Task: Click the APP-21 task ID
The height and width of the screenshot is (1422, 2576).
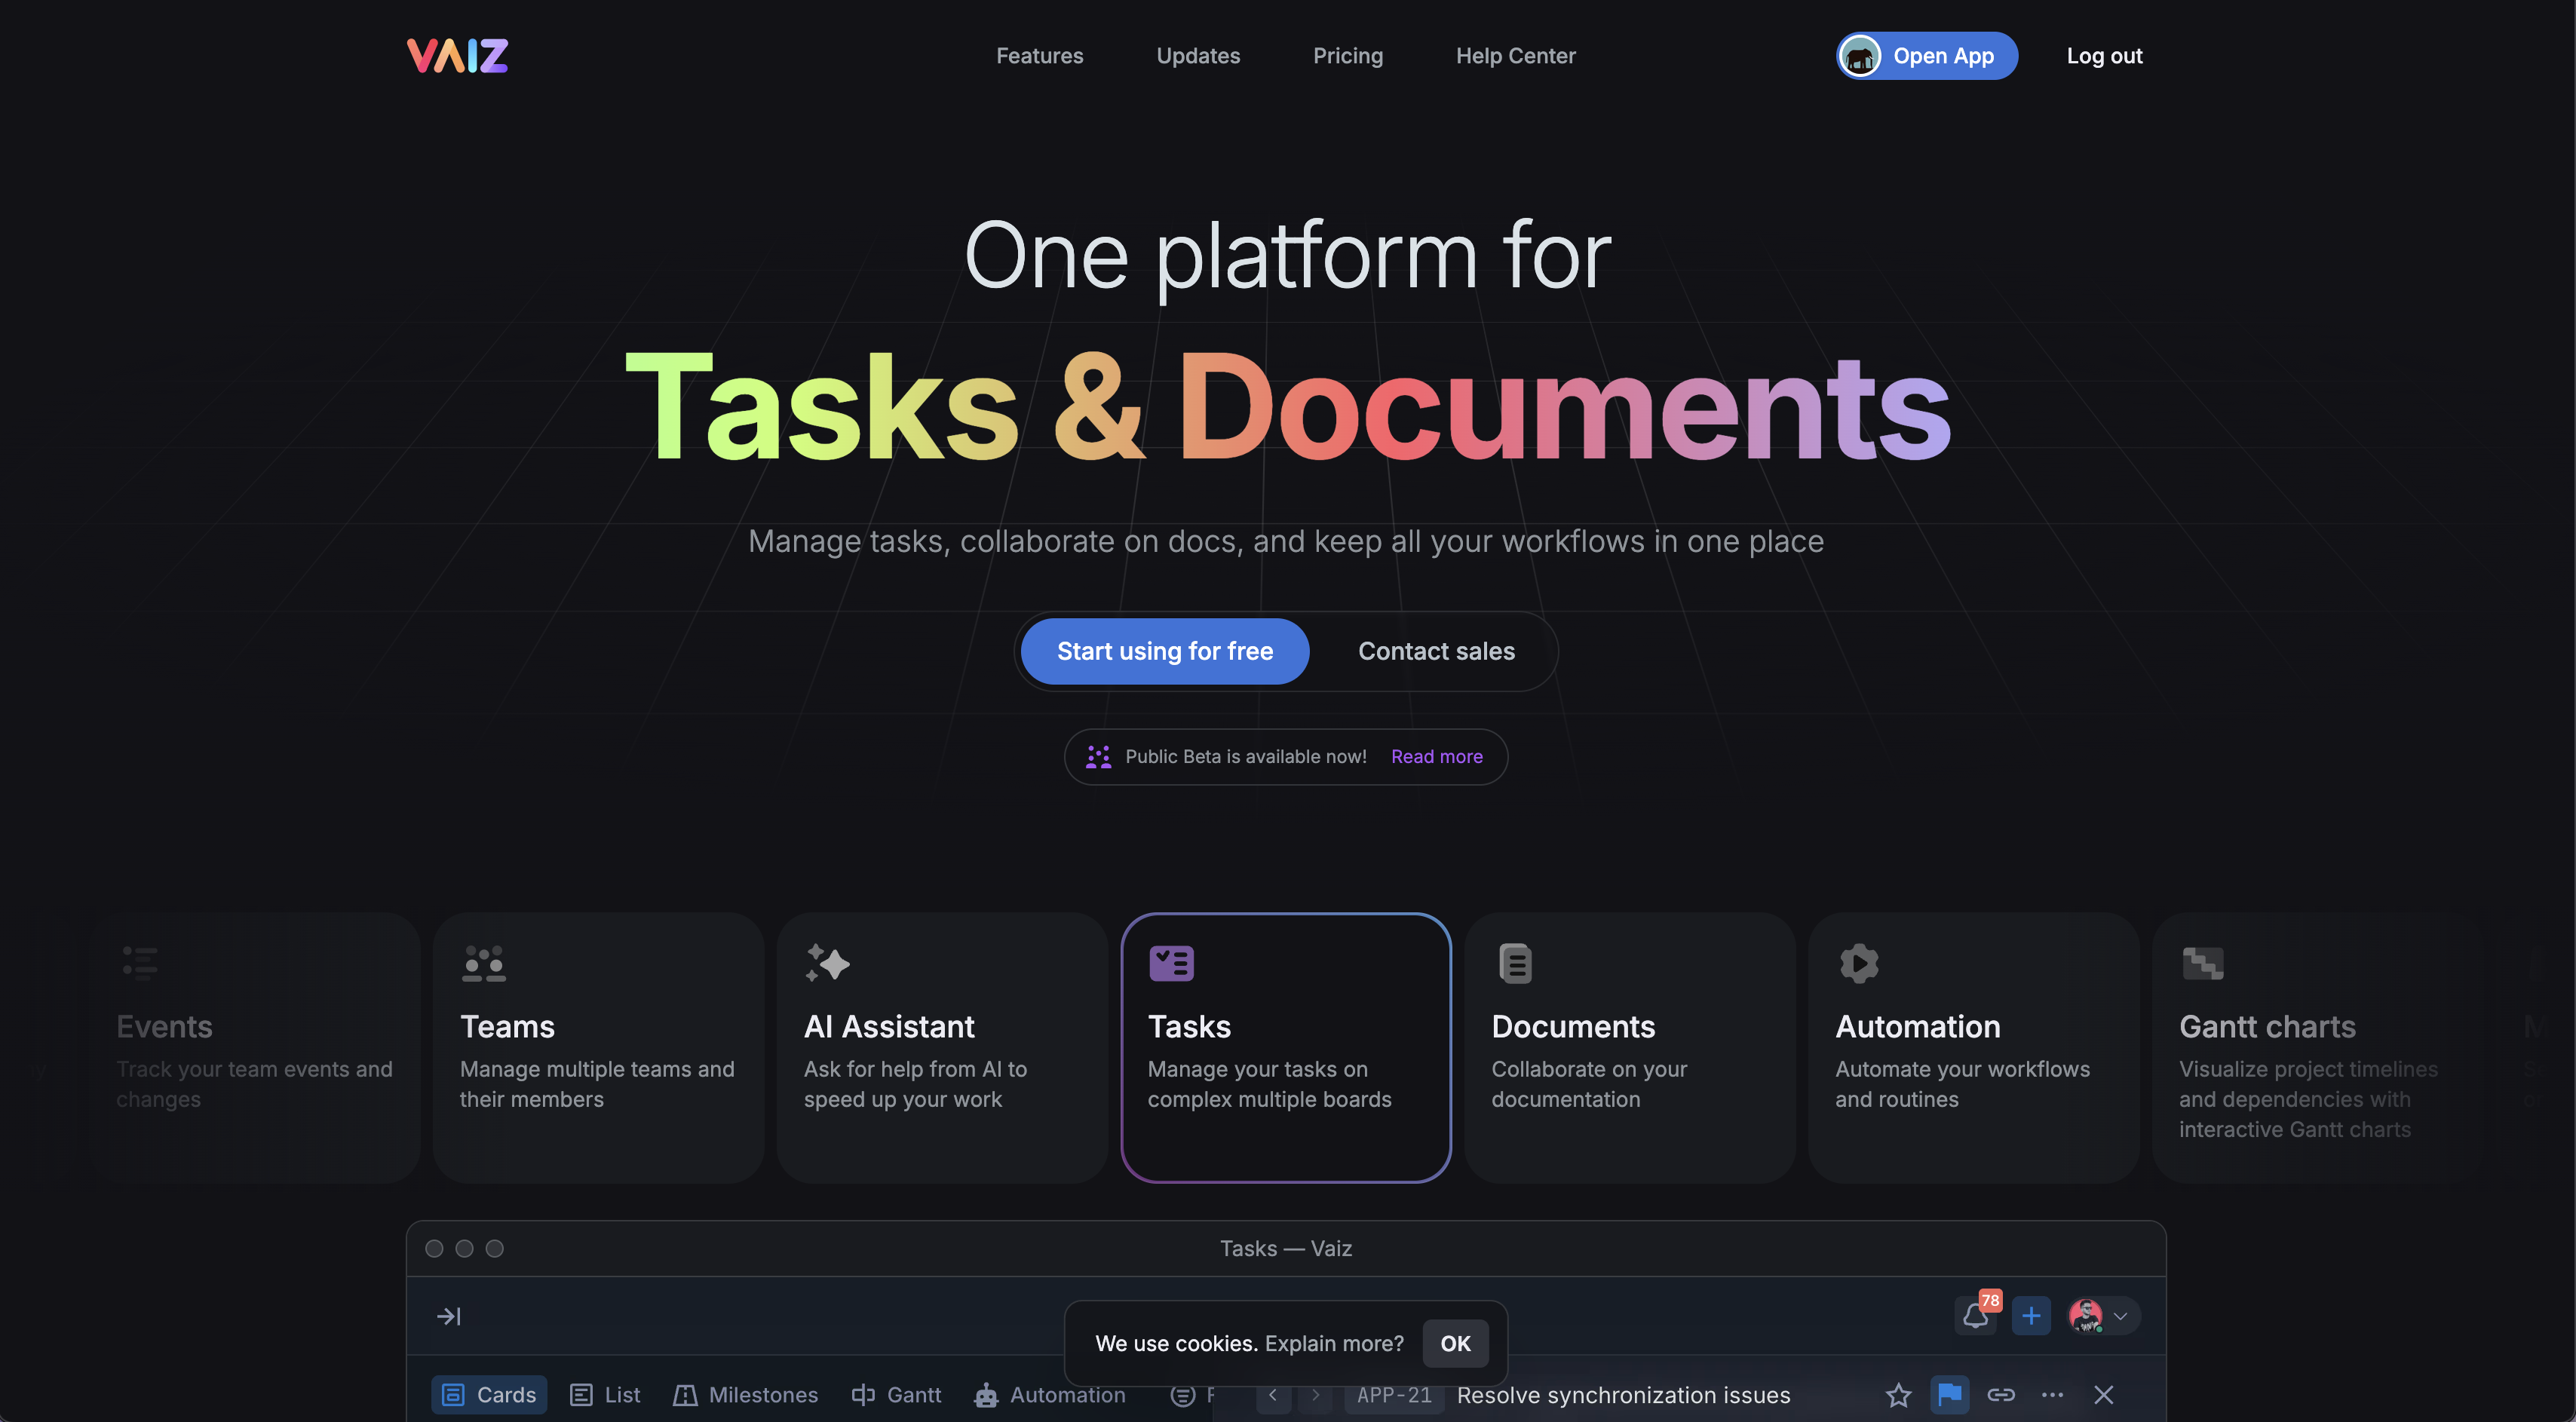Action: tap(1394, 1395)
